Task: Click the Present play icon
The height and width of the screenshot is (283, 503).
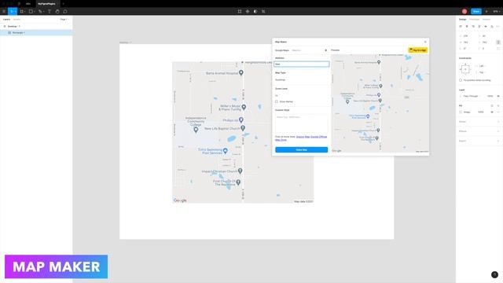Action: coord(486,11)
